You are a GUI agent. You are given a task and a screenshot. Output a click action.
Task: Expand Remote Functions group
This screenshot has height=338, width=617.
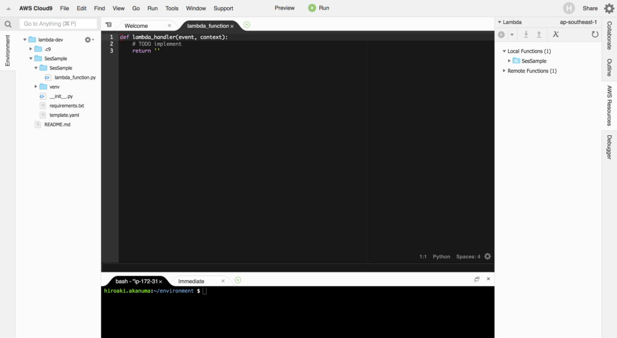click(504, 70)
